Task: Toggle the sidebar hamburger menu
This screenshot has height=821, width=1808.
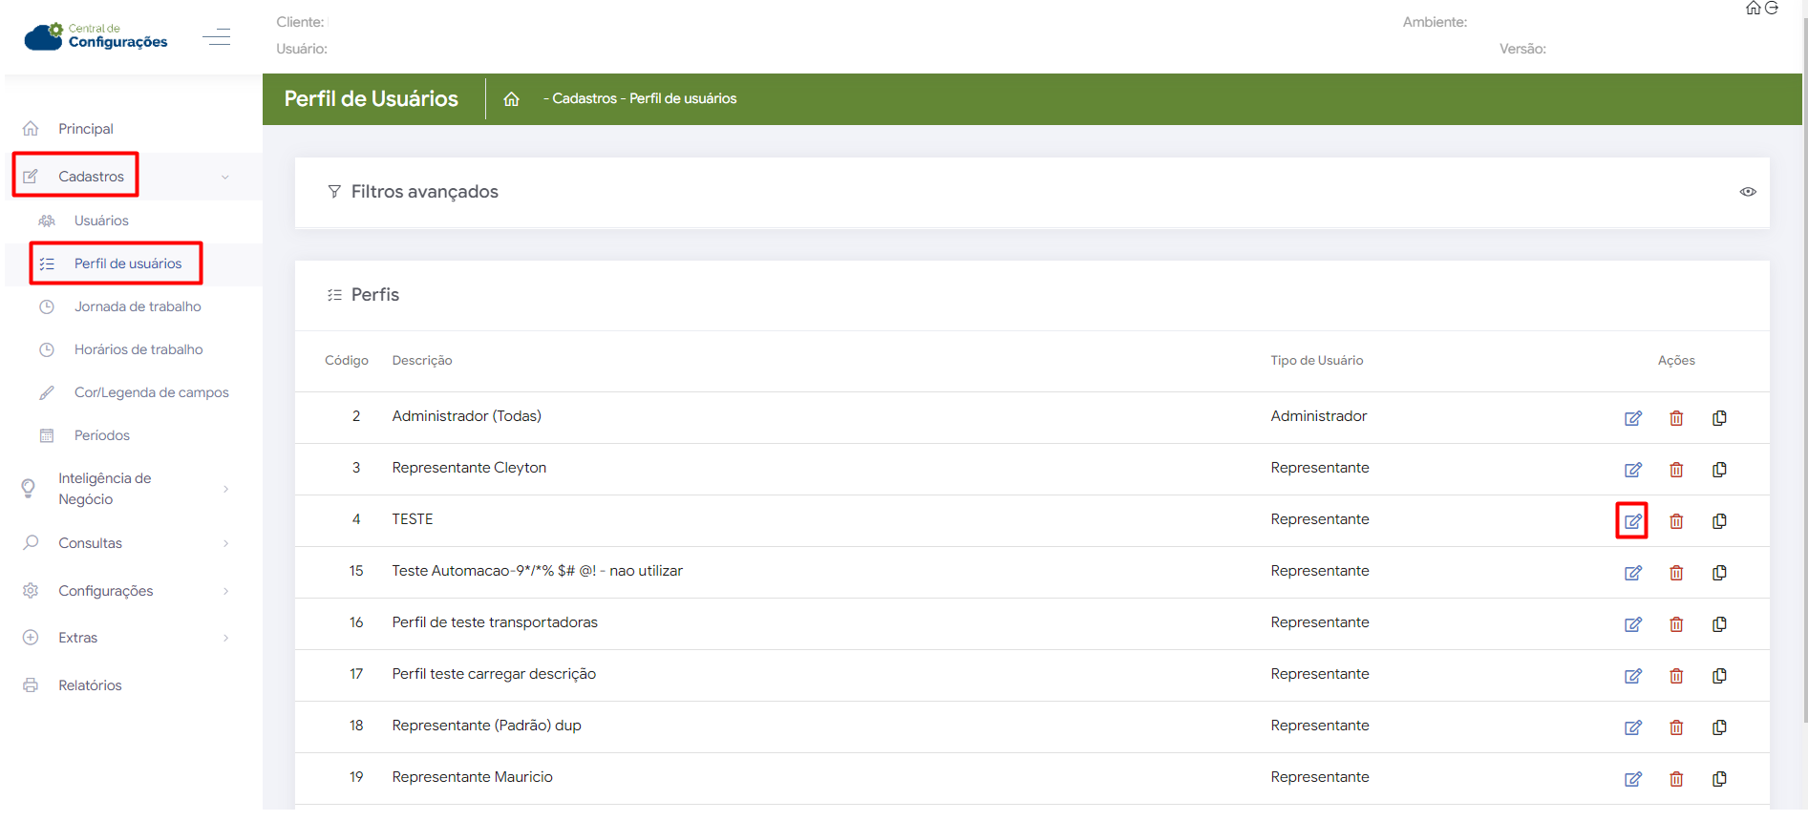Action: [217, 37]
